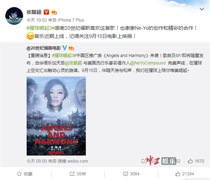Enlarge the Angels and Harmony poster image

[56, 116]
